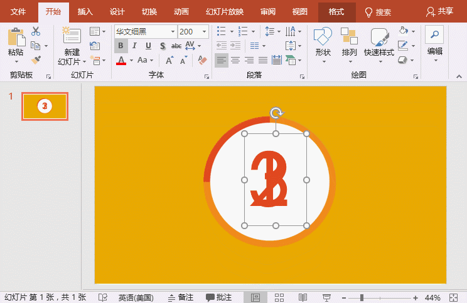Click the 共享 share button

tap(439, 12)
